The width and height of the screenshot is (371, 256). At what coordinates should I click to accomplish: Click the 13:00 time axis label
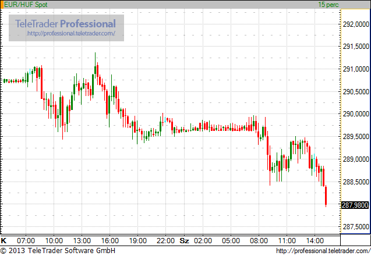point(82,241)
